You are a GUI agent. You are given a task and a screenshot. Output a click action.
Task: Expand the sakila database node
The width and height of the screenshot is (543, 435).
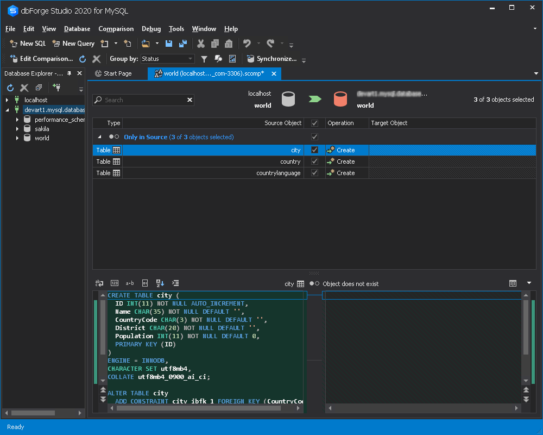click(x=17, y=129)
